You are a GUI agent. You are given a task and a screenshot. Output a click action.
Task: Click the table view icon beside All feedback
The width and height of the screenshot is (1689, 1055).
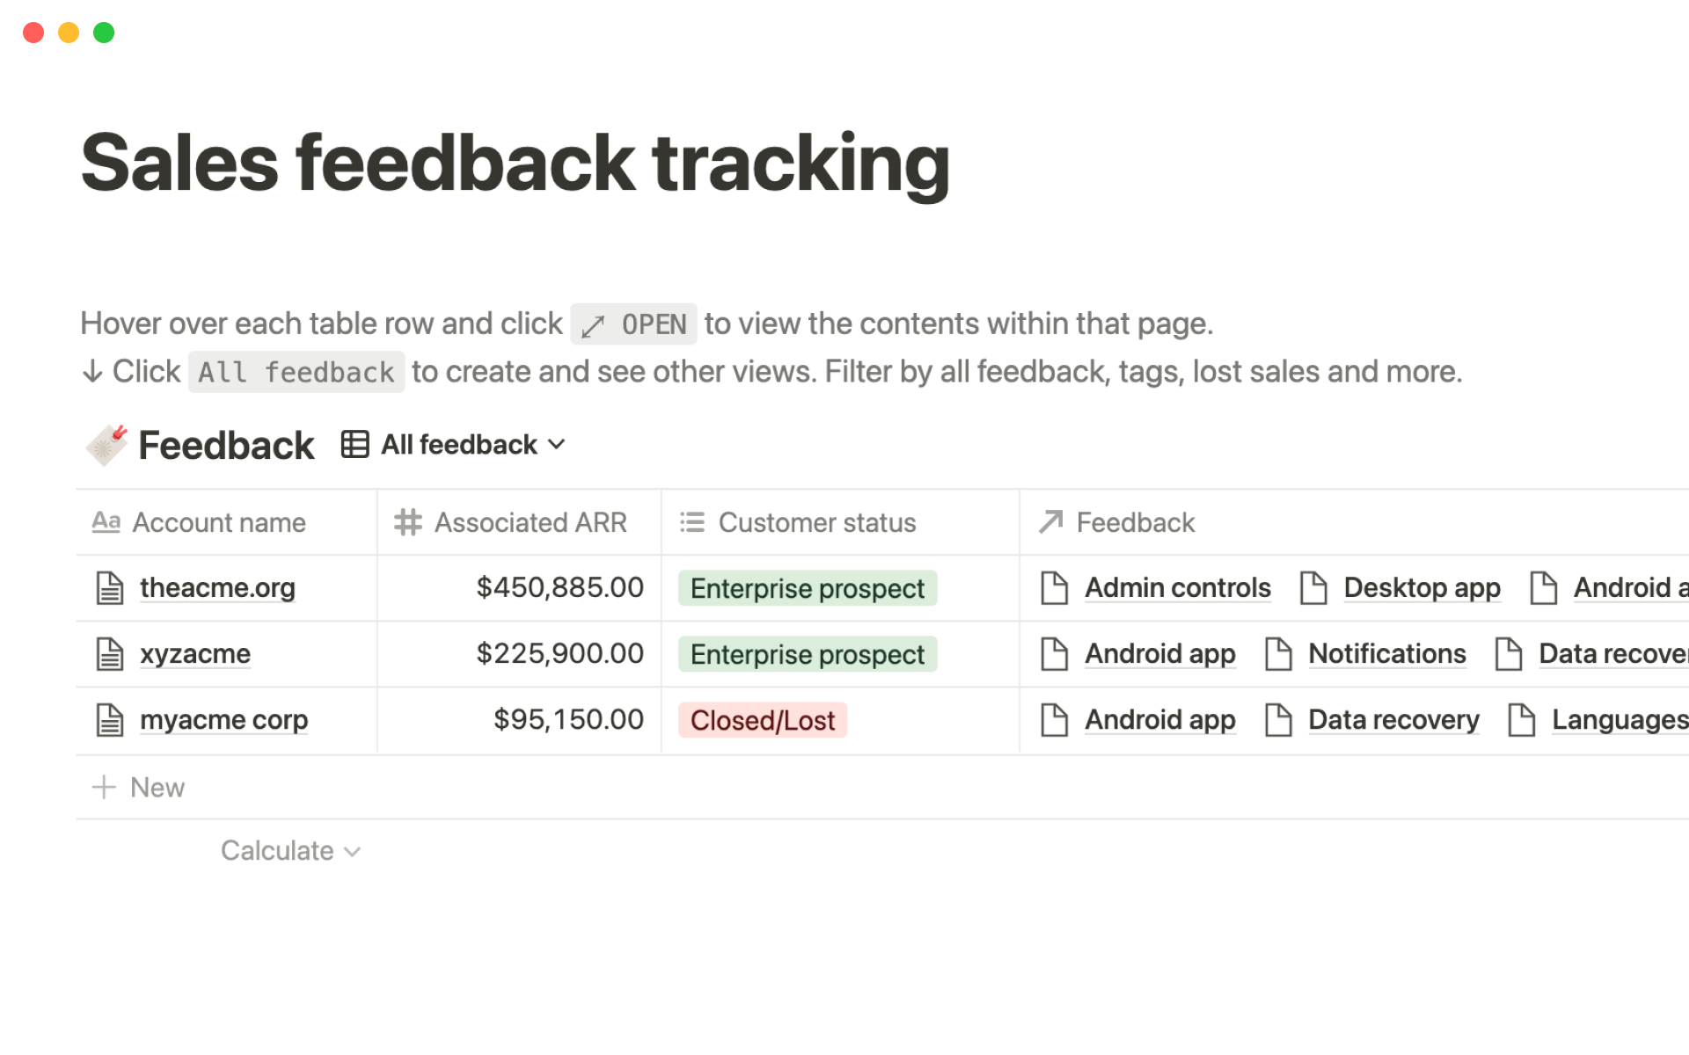355,445
